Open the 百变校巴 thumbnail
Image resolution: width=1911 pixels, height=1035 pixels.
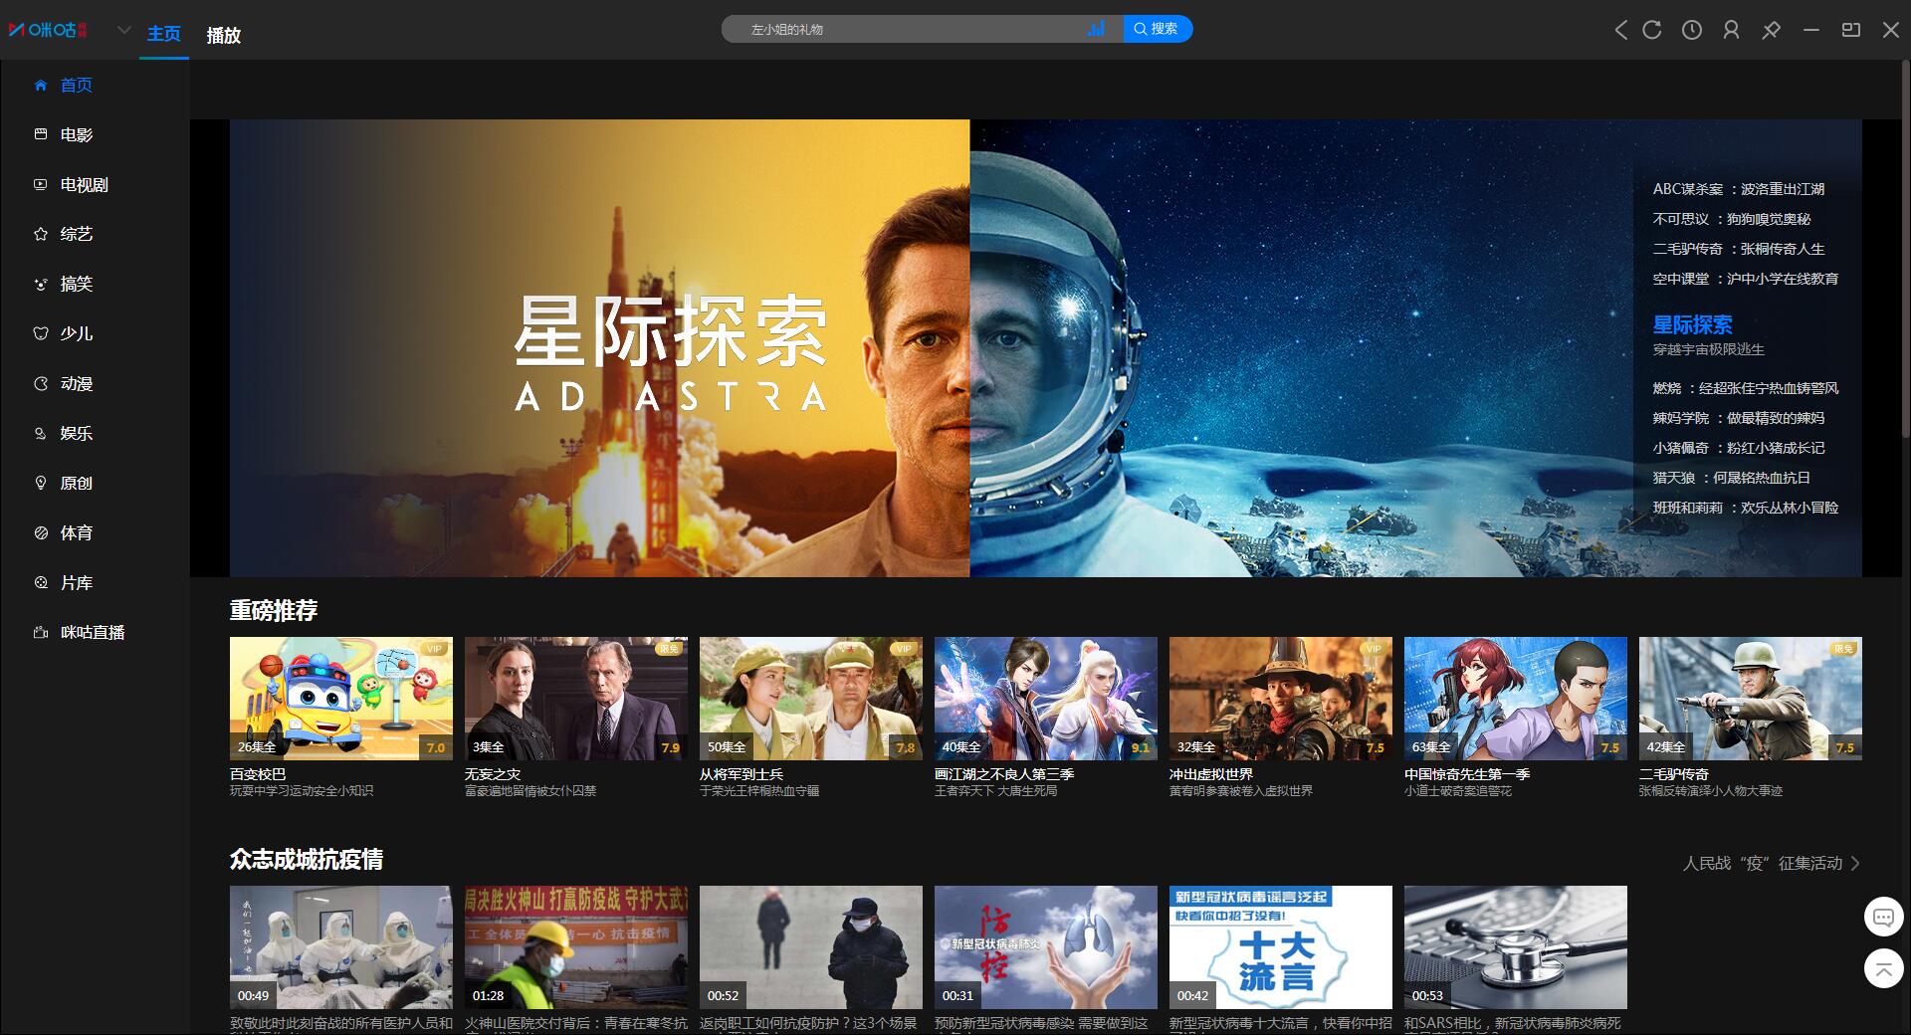(x=341, y=699)
